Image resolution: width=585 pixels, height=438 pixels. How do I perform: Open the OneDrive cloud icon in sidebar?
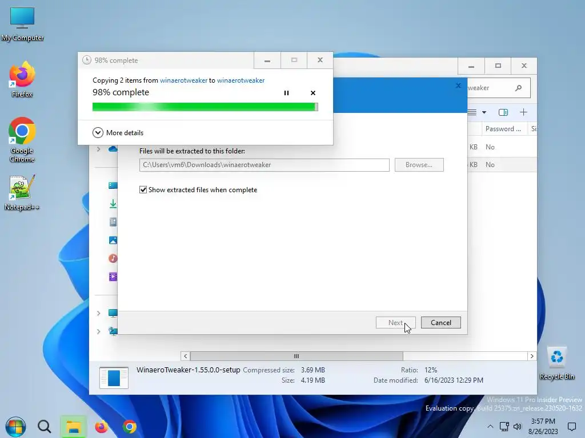113,149
